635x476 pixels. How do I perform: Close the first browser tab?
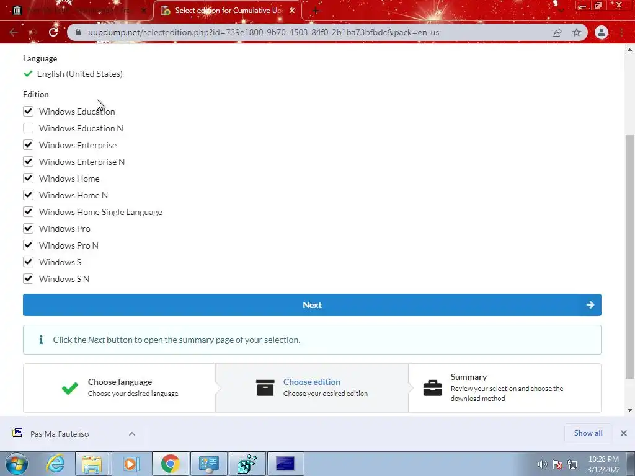pyautogui.click(x=143, y=11)
